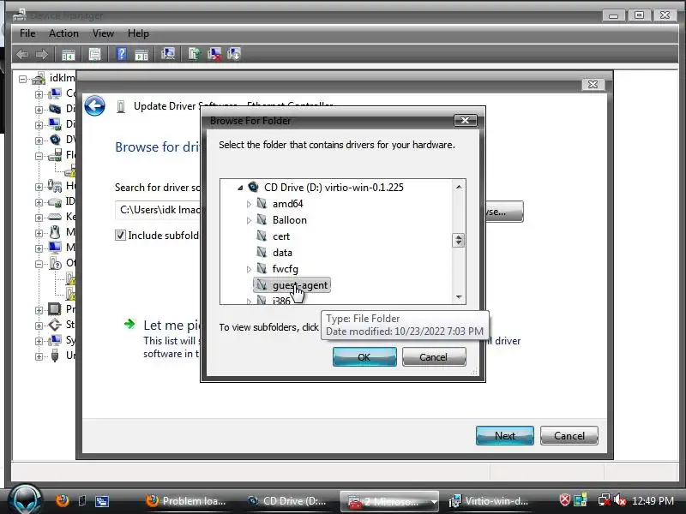Click Cancel in Browse For Folder dialog

(x=434, y=357)
